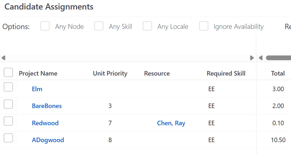Viewport: 291px width, 154px height.
Task: Enable the Any Skill option checkbox
Action: pos(99,26)
